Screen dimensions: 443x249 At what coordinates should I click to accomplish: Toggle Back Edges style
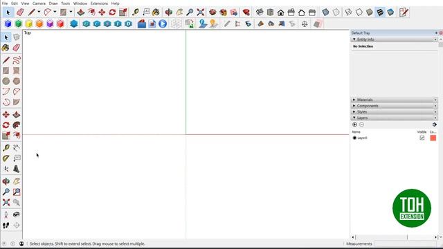click(336, 12)
